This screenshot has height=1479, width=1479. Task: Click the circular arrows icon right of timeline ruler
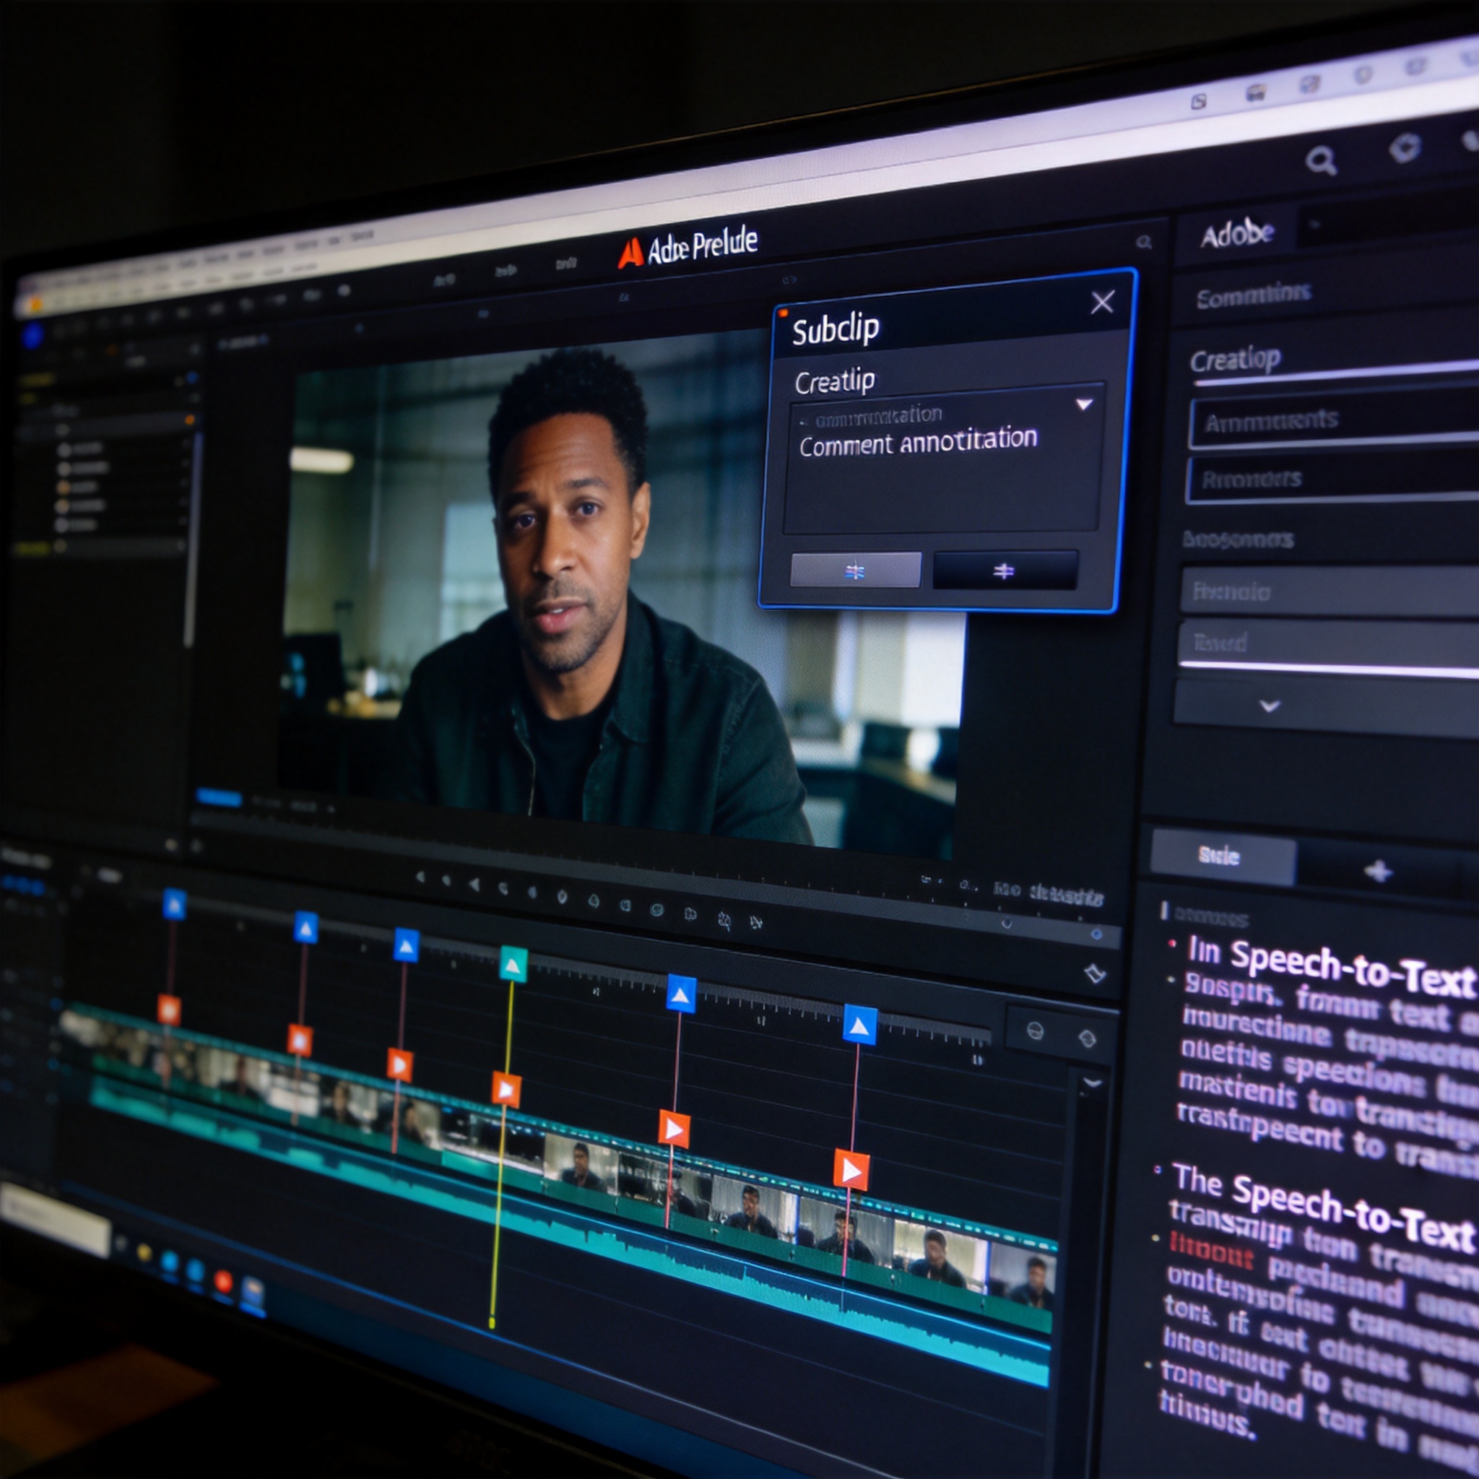click(1087, 1038)
